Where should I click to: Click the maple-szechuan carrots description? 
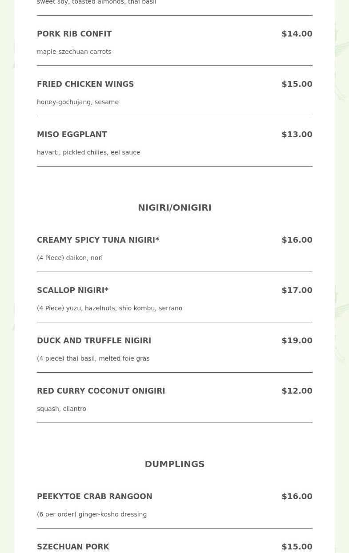coord(74,52)
